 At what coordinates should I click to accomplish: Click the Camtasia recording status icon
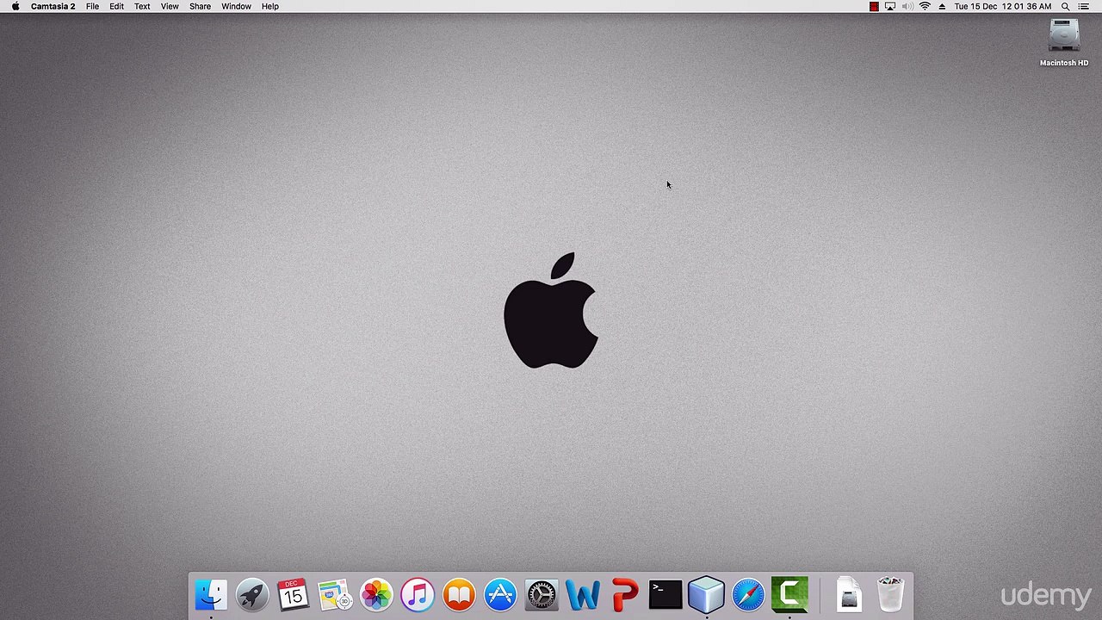pos(874,6)
